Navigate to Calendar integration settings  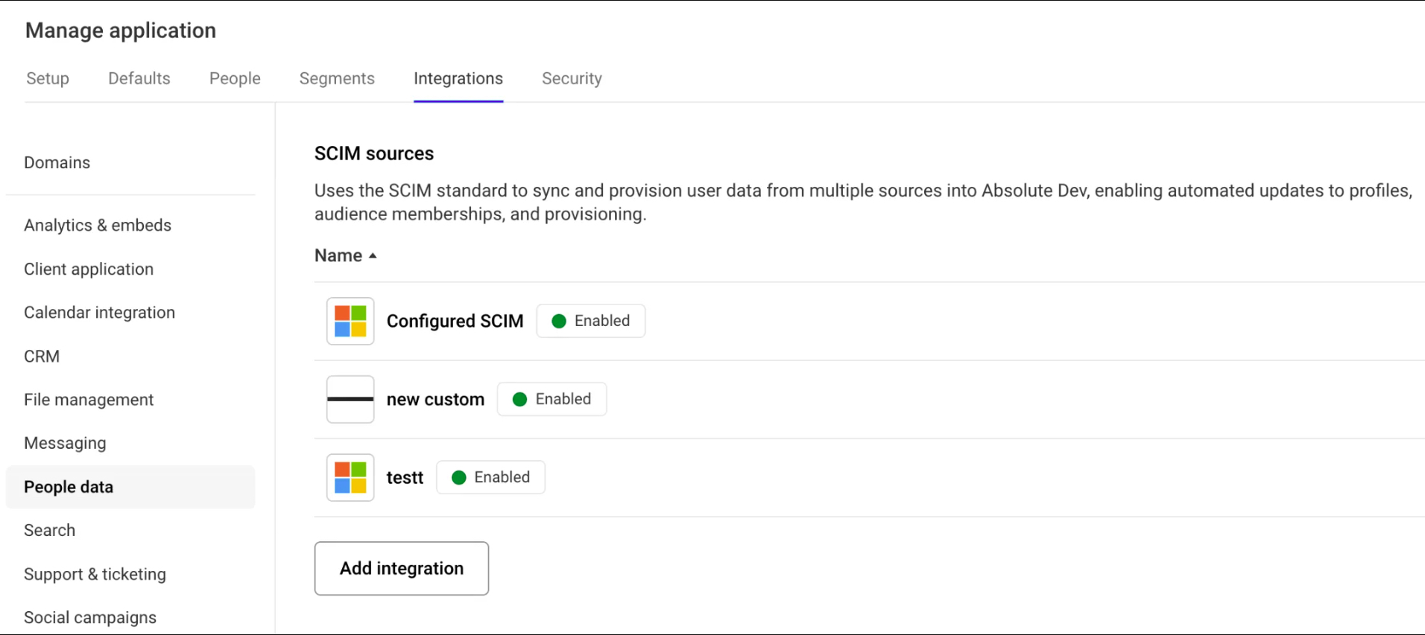point(99,312)
